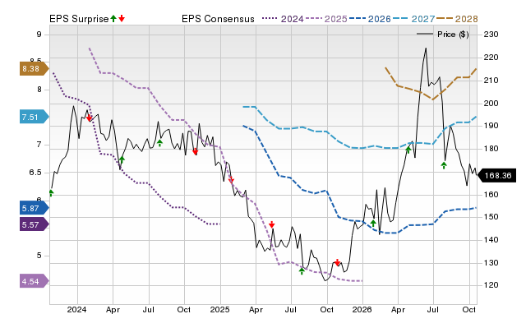Image resolution: width=526 pixels, height=314 pixels.
Task: Select the 2024 dotted purple legend entry
Action: click(283, 19)
